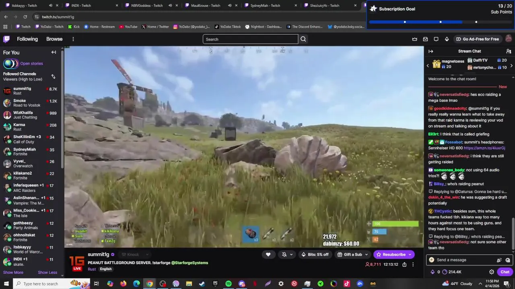This screenshot has width=515, height=289.
Task: Open the Whispers speech-bubble icon
Action: pyautogui.click(x=436, y=39)
